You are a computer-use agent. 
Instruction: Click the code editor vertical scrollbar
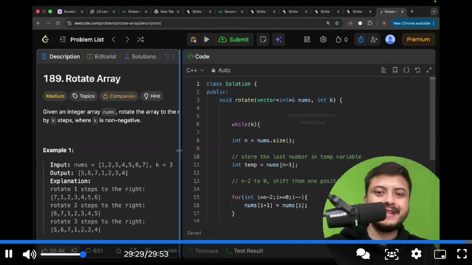click(433, 119)
